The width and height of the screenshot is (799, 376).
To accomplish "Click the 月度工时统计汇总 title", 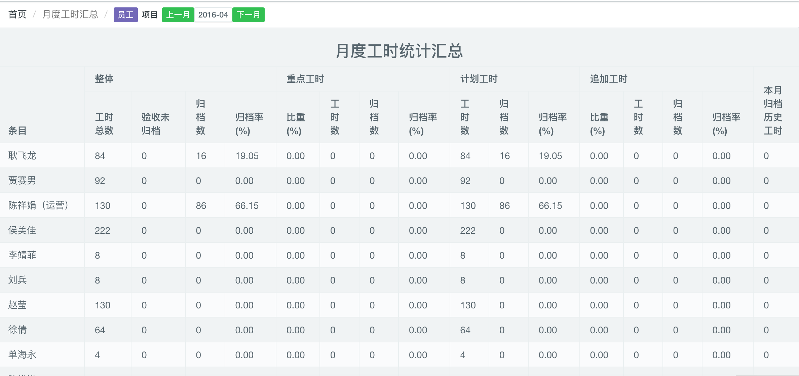I will [x=399, y=51].
